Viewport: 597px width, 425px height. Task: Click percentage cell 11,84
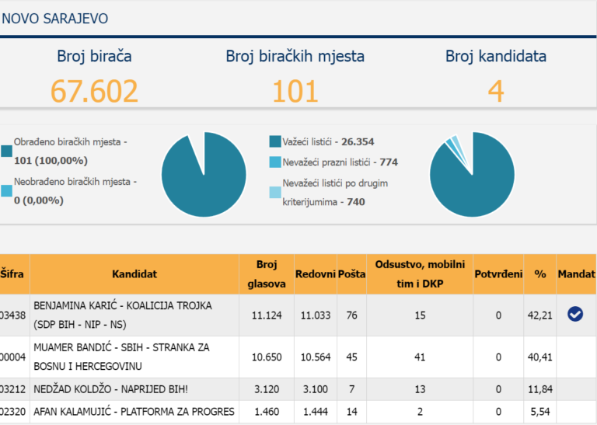click(540, 389)
